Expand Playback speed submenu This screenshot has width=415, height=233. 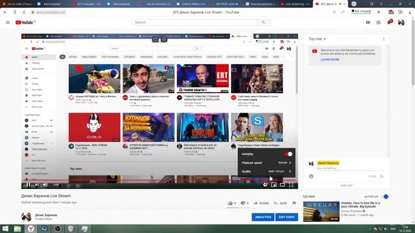[267, 162]
